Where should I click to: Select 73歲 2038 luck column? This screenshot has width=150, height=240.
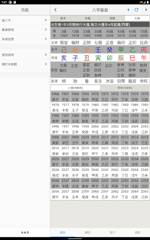[144, 33]
